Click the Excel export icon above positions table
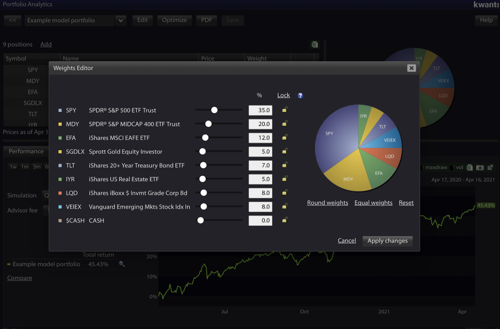The width and height of the screenshot is (500, 329). tap(315, 44)
